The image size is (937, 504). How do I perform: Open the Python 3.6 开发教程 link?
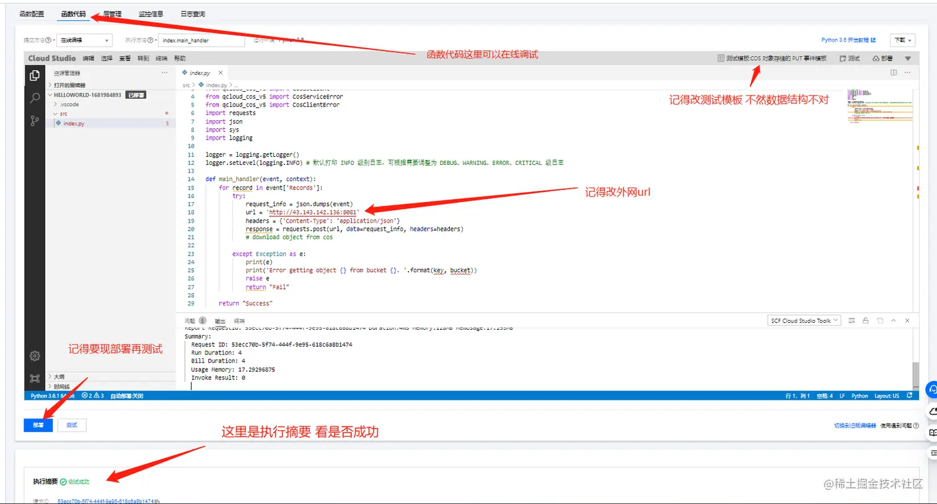pos(848,40)
